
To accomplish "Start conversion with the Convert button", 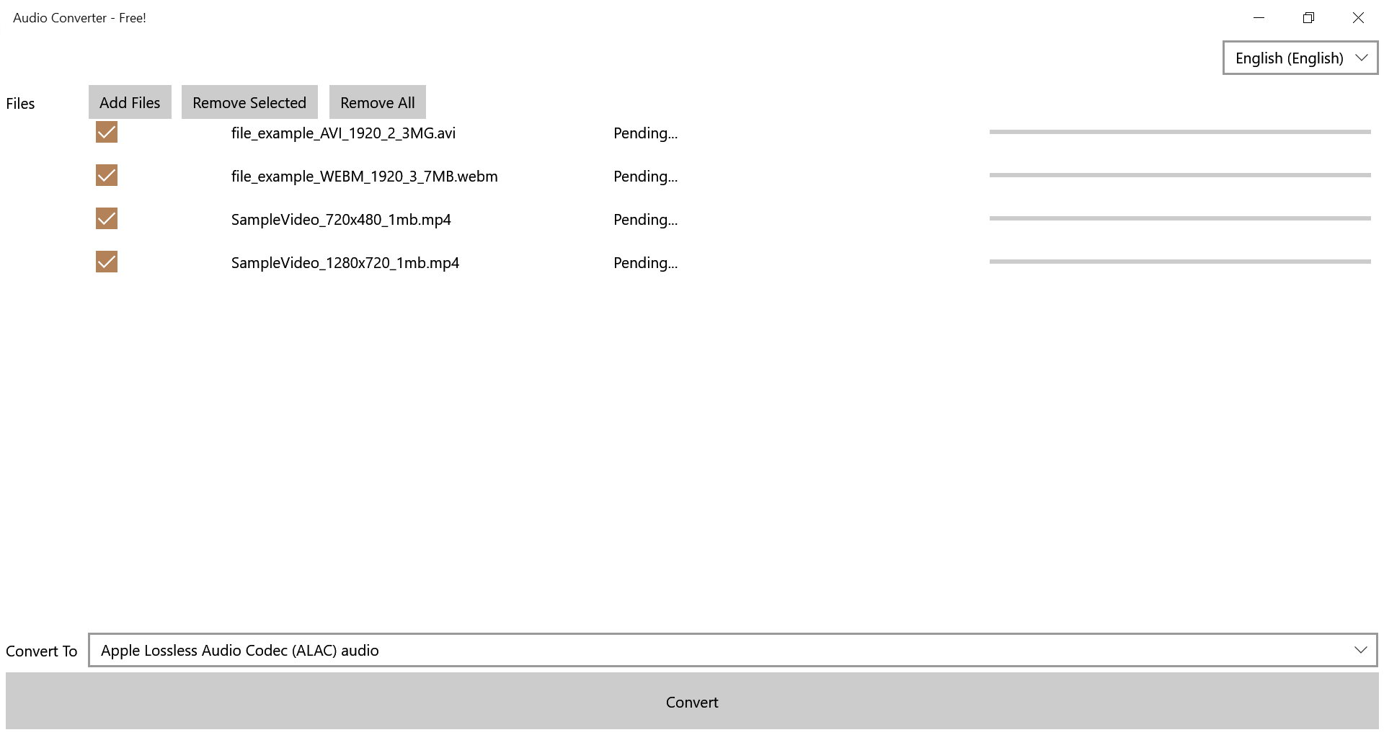I will point(691,702).
